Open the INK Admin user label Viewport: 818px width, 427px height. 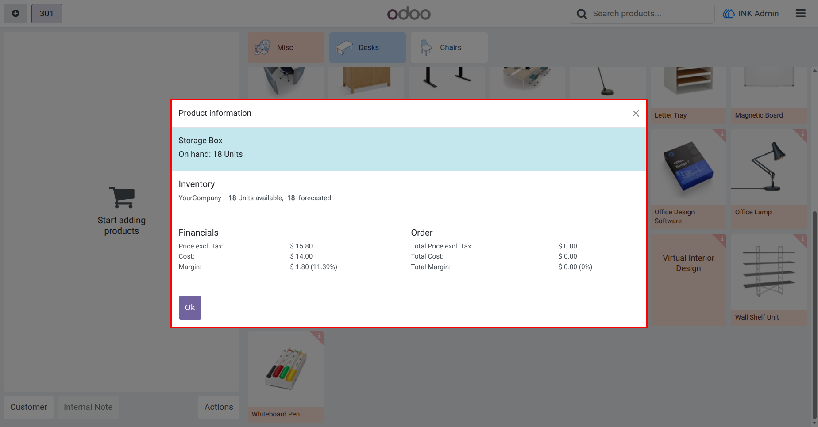(758, 14)
